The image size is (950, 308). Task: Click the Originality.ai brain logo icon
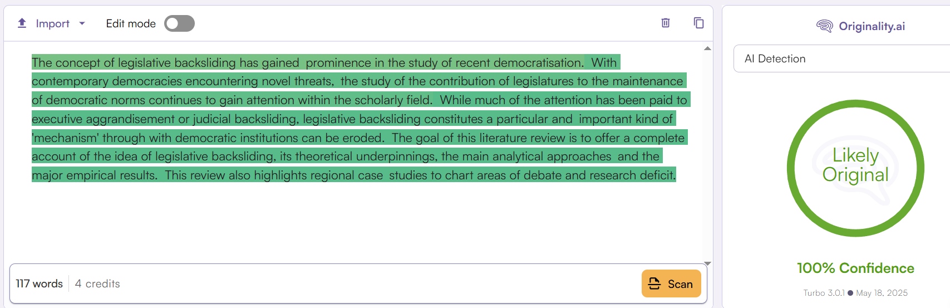[x=824, y=26]
